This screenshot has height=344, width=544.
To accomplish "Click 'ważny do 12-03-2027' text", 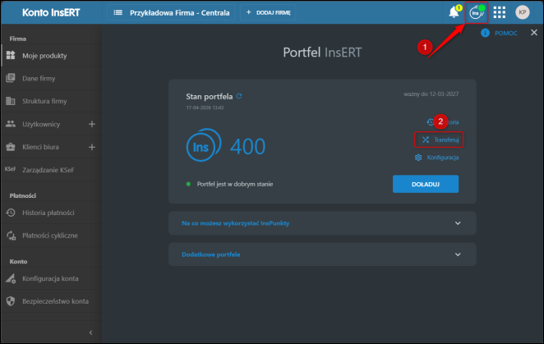I will pyautogui.click(x=431, y=94).
